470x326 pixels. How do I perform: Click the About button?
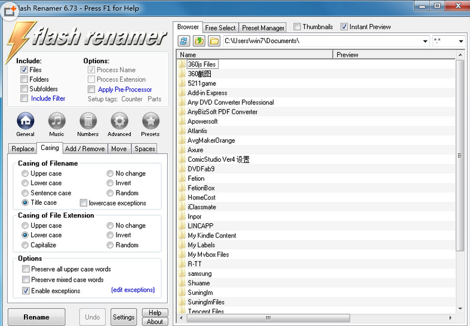(x=155, y=321)
